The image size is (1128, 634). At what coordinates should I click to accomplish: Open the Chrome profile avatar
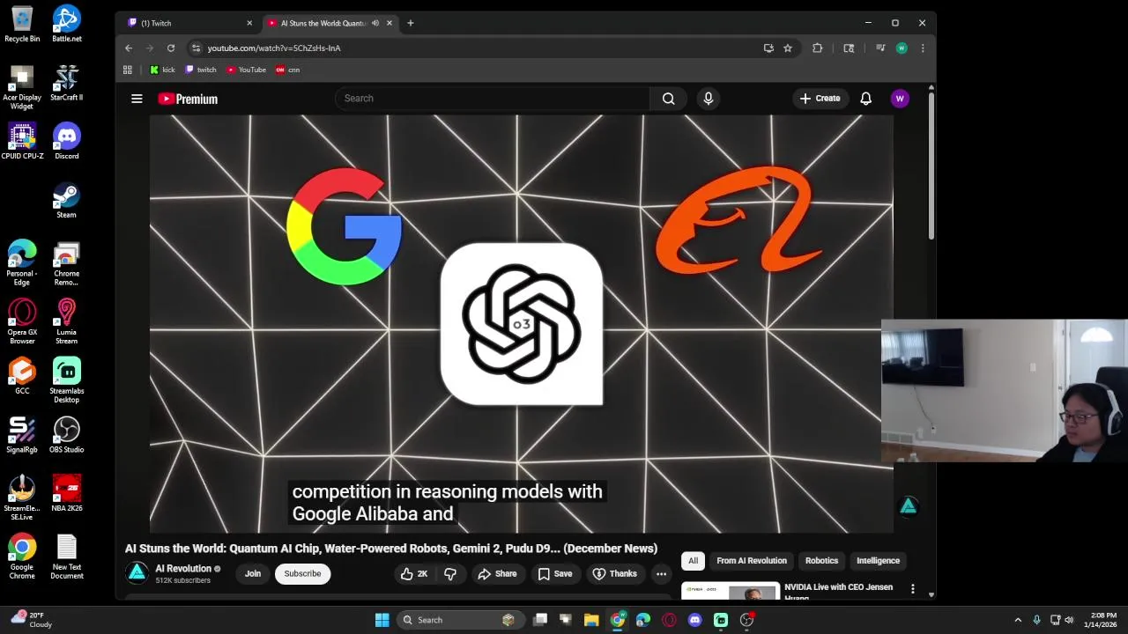[x=901, y=48]
